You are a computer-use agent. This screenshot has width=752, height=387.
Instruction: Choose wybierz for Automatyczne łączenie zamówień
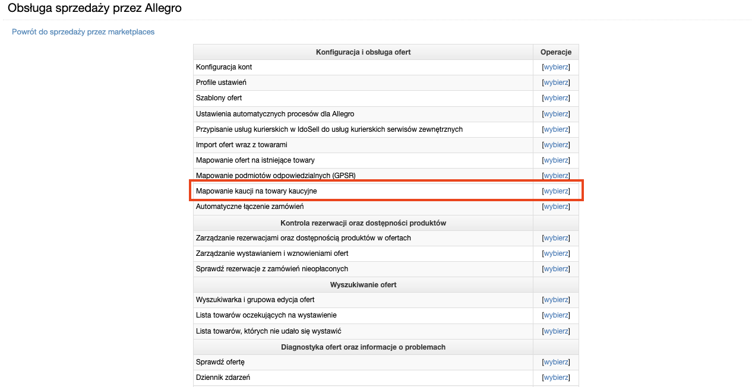556,207
